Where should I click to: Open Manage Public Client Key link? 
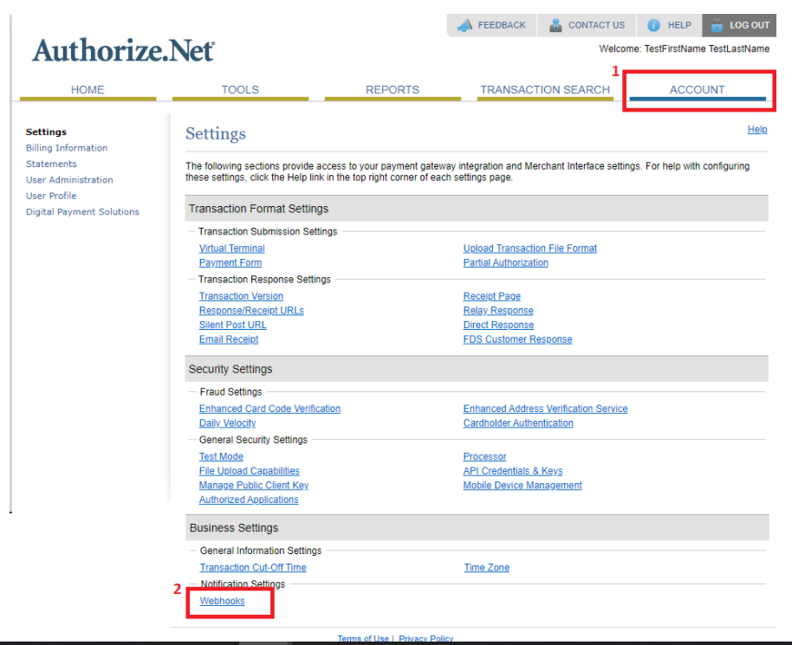coord(254,486)
